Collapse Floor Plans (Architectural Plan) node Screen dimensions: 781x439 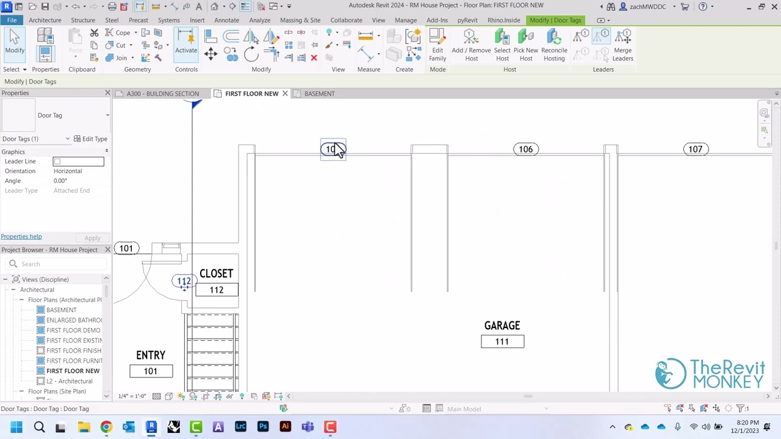click(21, 300)
